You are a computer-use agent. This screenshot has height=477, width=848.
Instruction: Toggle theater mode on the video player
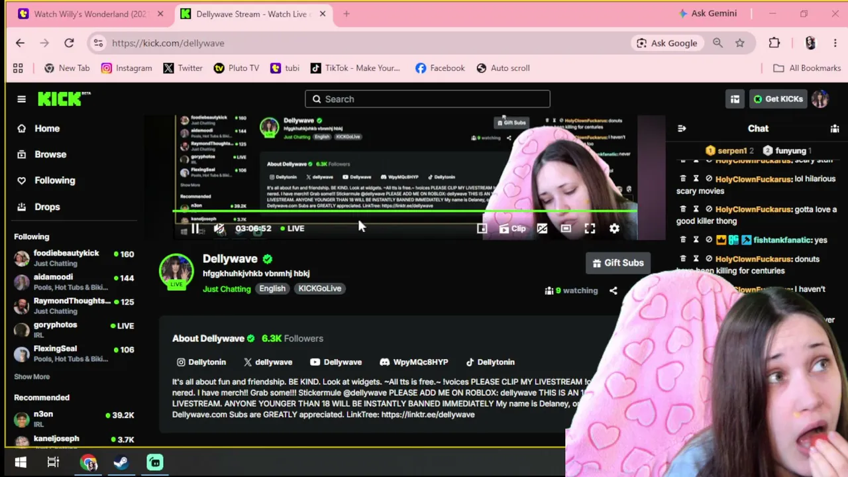(x=566, y=229)
